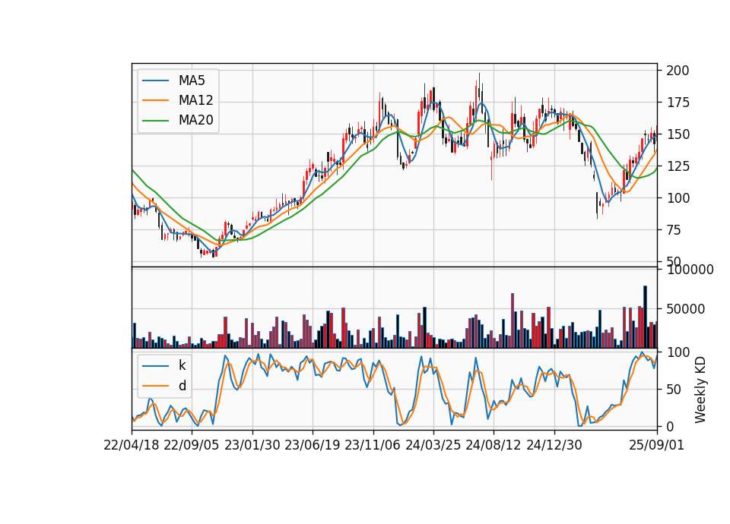This screenshot has height=524, width=730.
Task: Click the 23/01/30 date tick label
Action: click(x=252, y=446)
